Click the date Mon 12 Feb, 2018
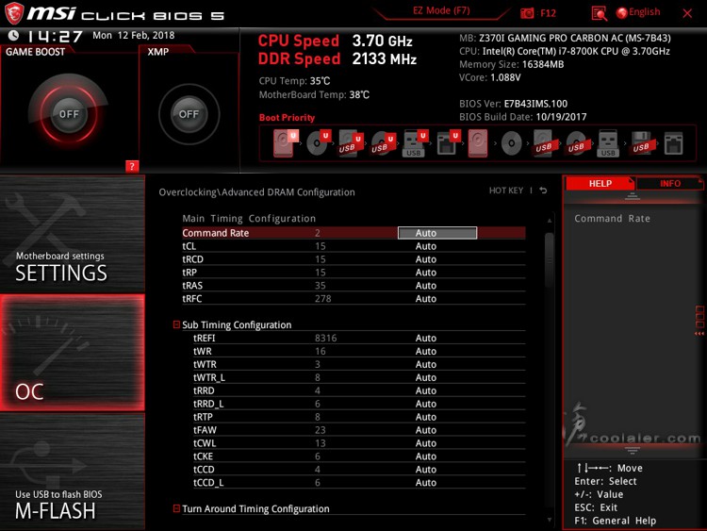Viewport: 707px width, 531px height. [x=134, y=35]
